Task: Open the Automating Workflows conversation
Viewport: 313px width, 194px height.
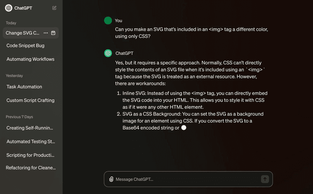Action: point(31,59)
